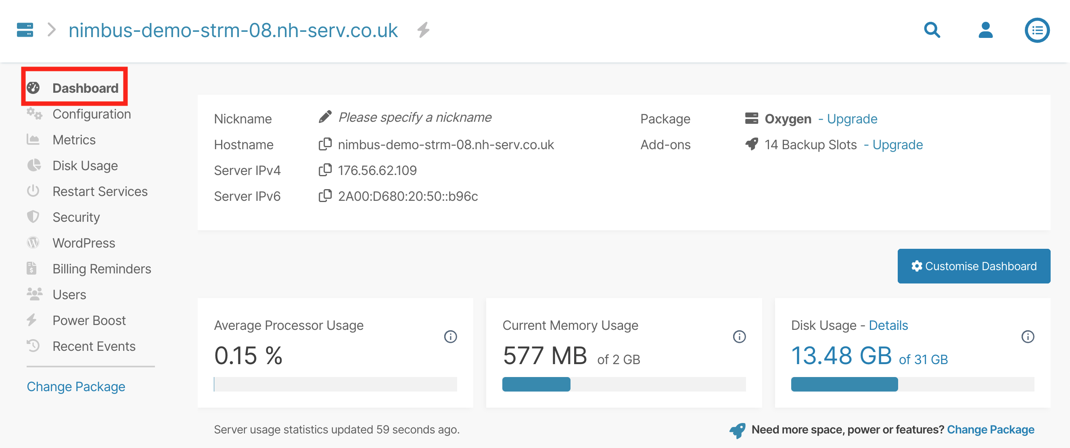Click the memory usage progress bar

pyautogui.click(x=623, y=384)
